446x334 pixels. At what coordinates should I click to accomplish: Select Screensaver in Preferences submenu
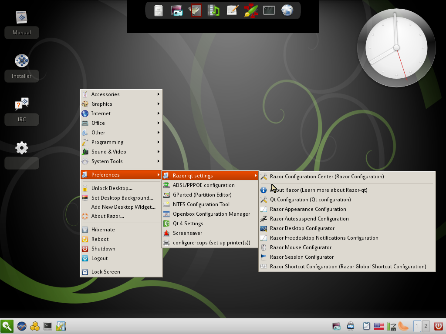[210, 233]
